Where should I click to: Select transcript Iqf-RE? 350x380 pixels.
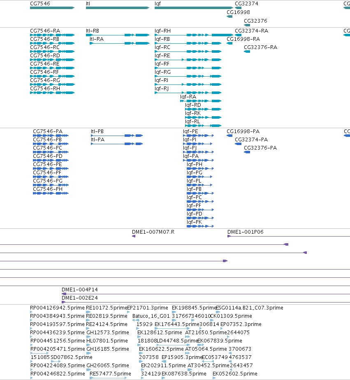(x=188, y=60)
